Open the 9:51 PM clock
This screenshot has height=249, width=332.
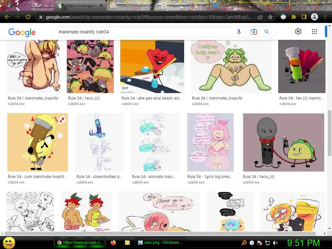[303, 243]
